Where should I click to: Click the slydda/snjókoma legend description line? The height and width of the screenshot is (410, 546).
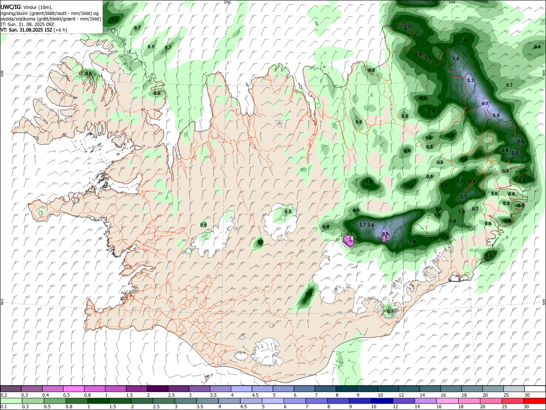[51, 19]
